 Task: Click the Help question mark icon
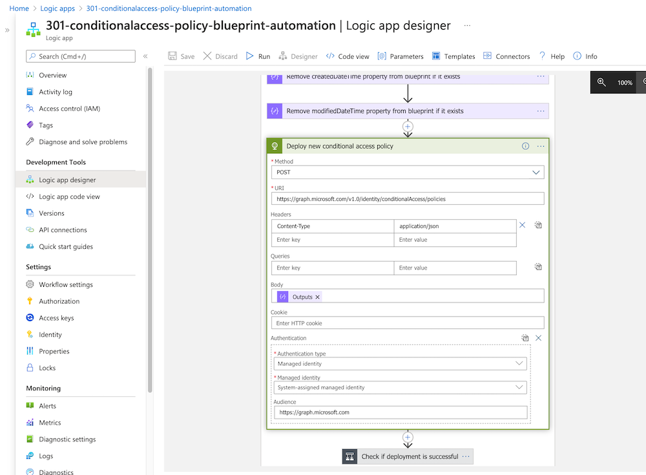[542, 56]
